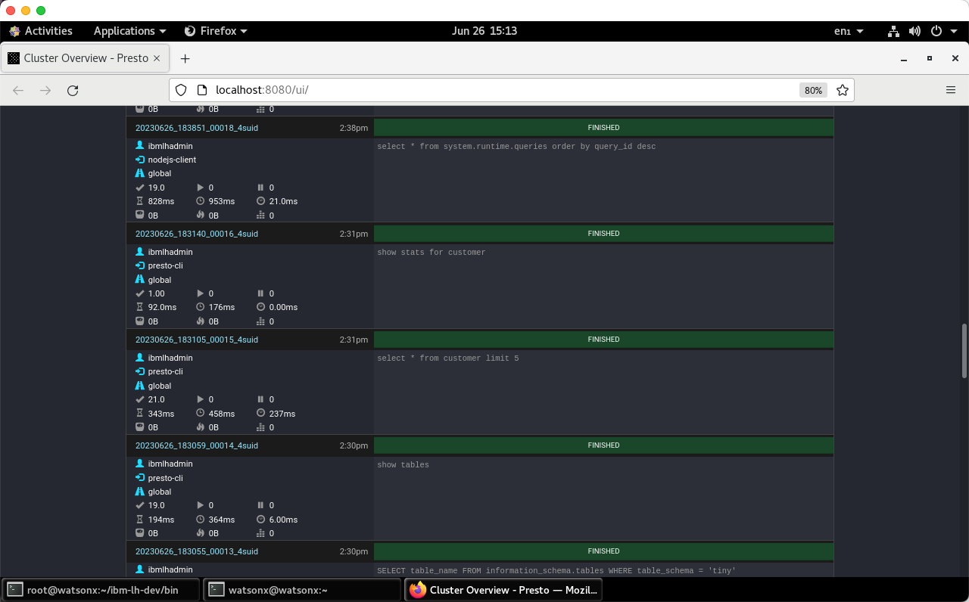
Task: Click the 2:38pm timestamp
Action: pos(354,128)
